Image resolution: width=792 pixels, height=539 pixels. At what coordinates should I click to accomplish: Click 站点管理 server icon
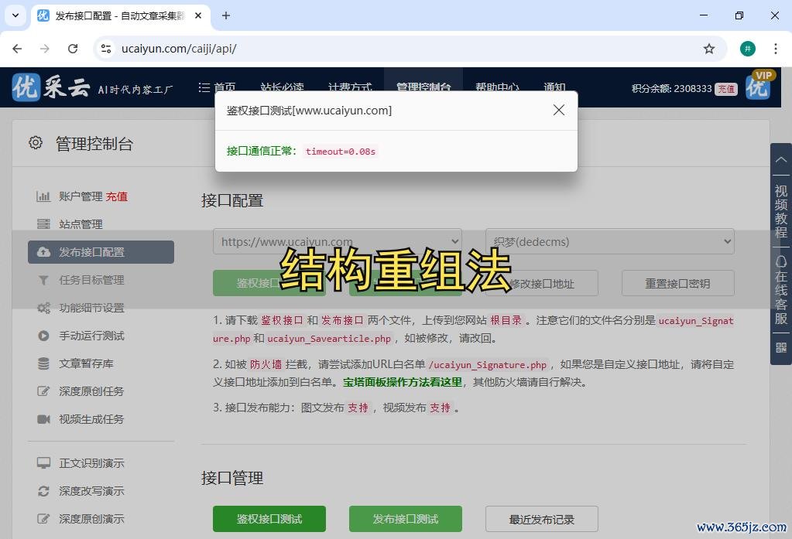point(43,224)
